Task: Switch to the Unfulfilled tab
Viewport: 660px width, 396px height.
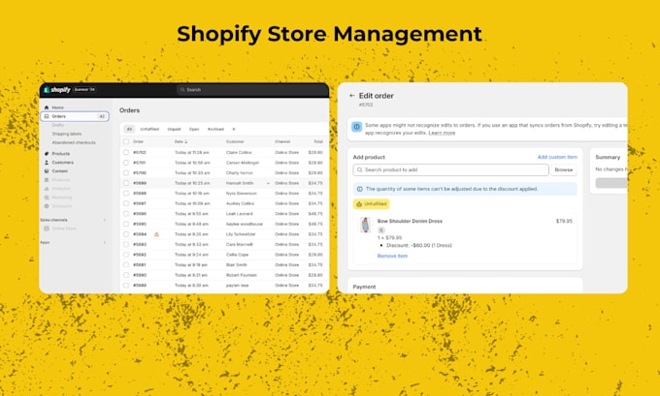Action: [149, 130]
